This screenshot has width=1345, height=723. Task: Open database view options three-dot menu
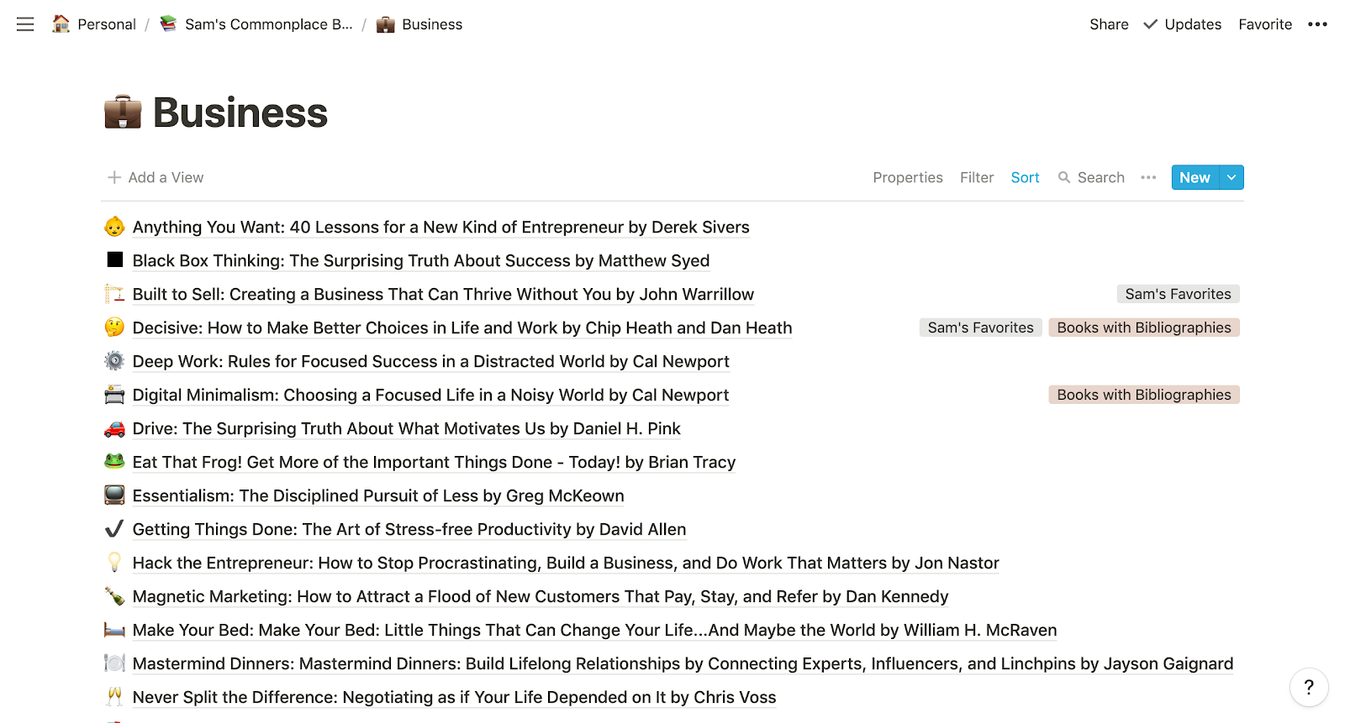click(1148, 177)
